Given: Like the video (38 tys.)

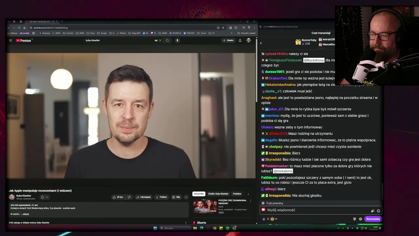Looking at the screenshot, I should click(x=118, y=197).
